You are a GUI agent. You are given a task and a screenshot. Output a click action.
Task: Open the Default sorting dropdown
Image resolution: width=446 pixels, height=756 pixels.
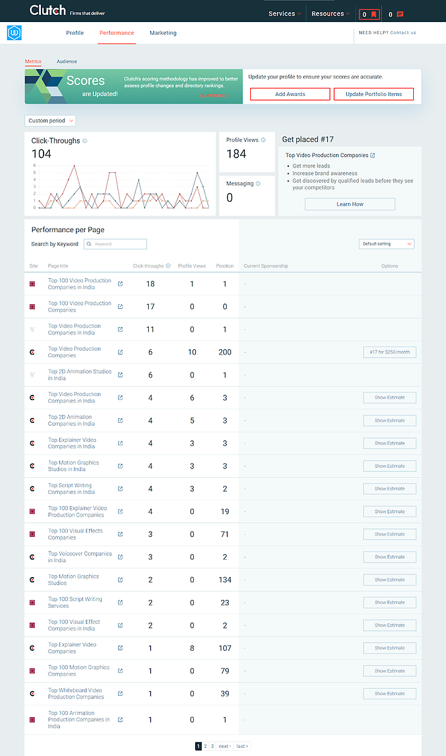pyautogui.click(x=386, y=244)
